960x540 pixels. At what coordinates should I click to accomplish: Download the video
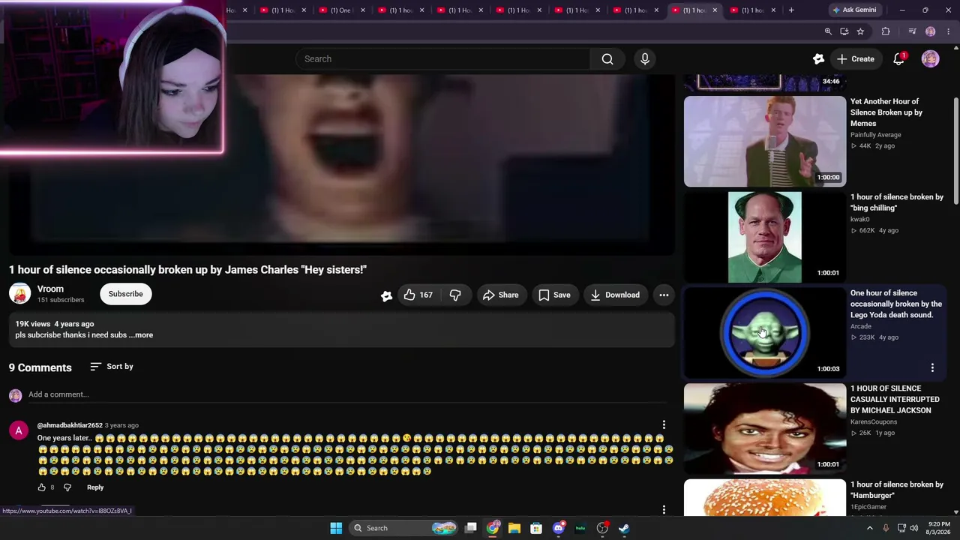tap(615, 295)
